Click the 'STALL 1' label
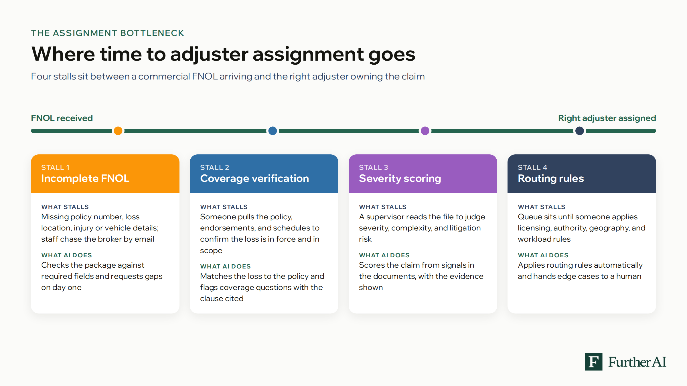Image resolution: width=687 pixels, height=386 pixels. [55, 168]
